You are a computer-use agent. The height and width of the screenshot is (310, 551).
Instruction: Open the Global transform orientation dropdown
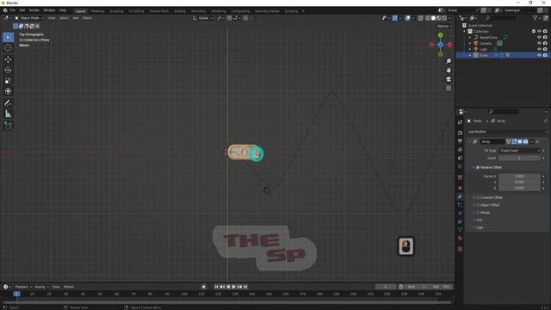(203, 18)
